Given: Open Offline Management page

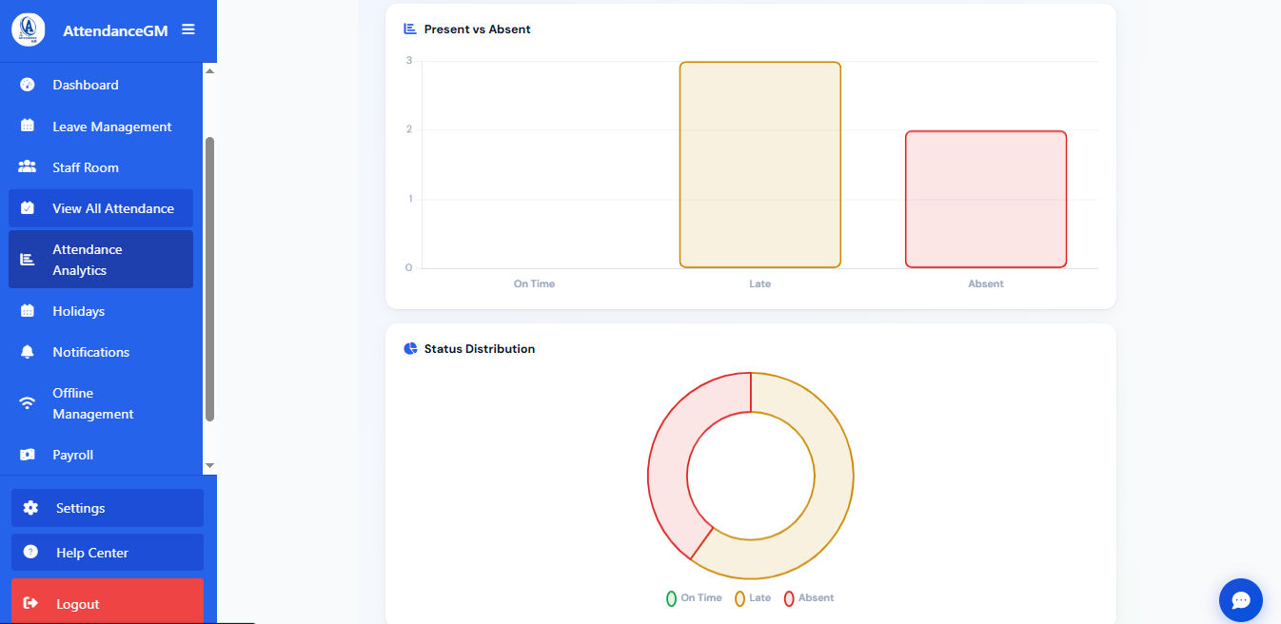Looking at the screenshot, I should (x=101, y=402).
